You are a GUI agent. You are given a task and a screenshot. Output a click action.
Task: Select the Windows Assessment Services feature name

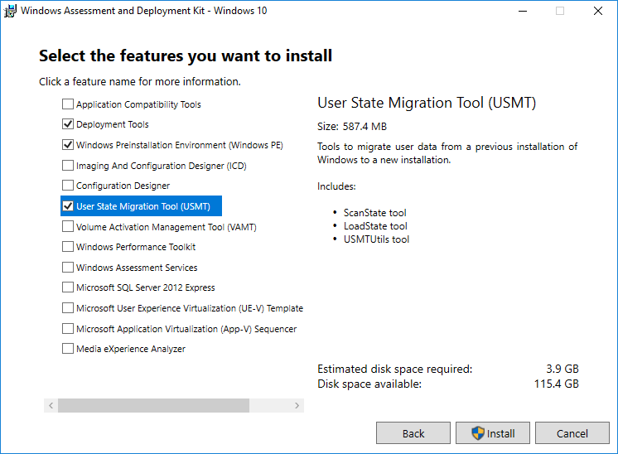point(137,268)
